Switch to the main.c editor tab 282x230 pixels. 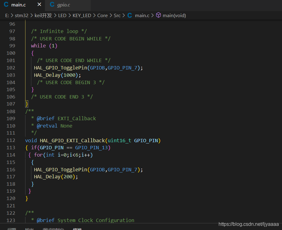(x=22, y=5)
